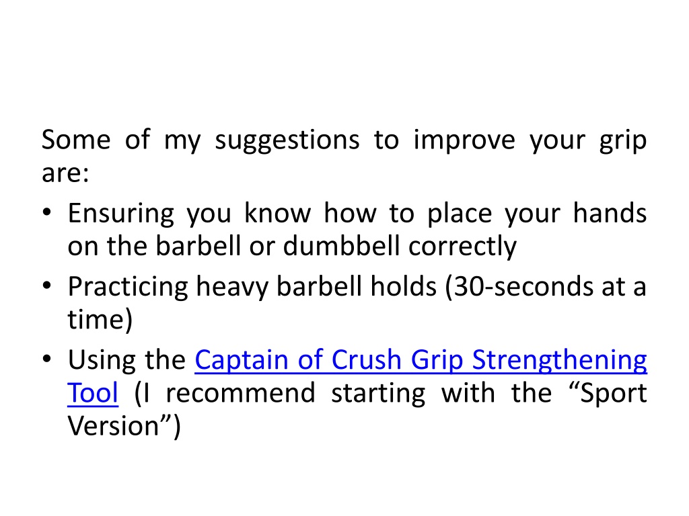Click the first bullet point marker before "Ensuring"

point(47,212)
